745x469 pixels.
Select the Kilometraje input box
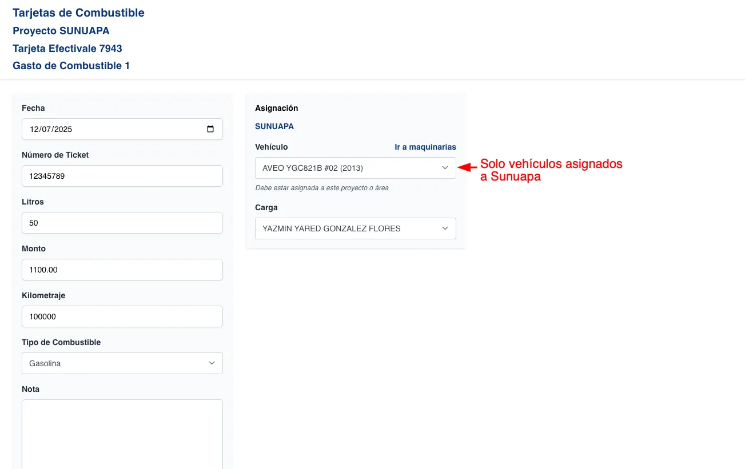[x=122, y=316]
